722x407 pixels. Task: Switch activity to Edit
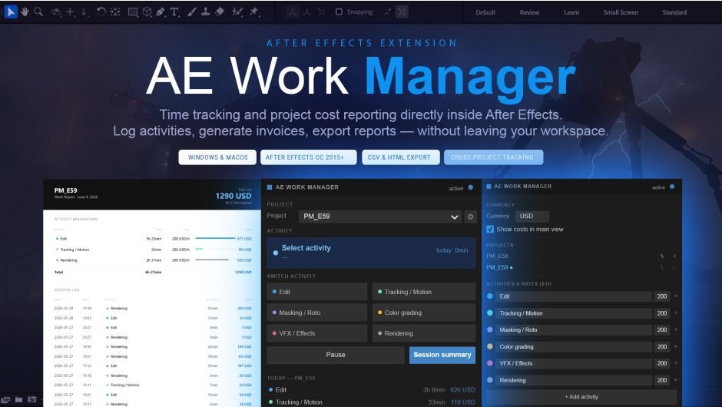coord(316,292)
